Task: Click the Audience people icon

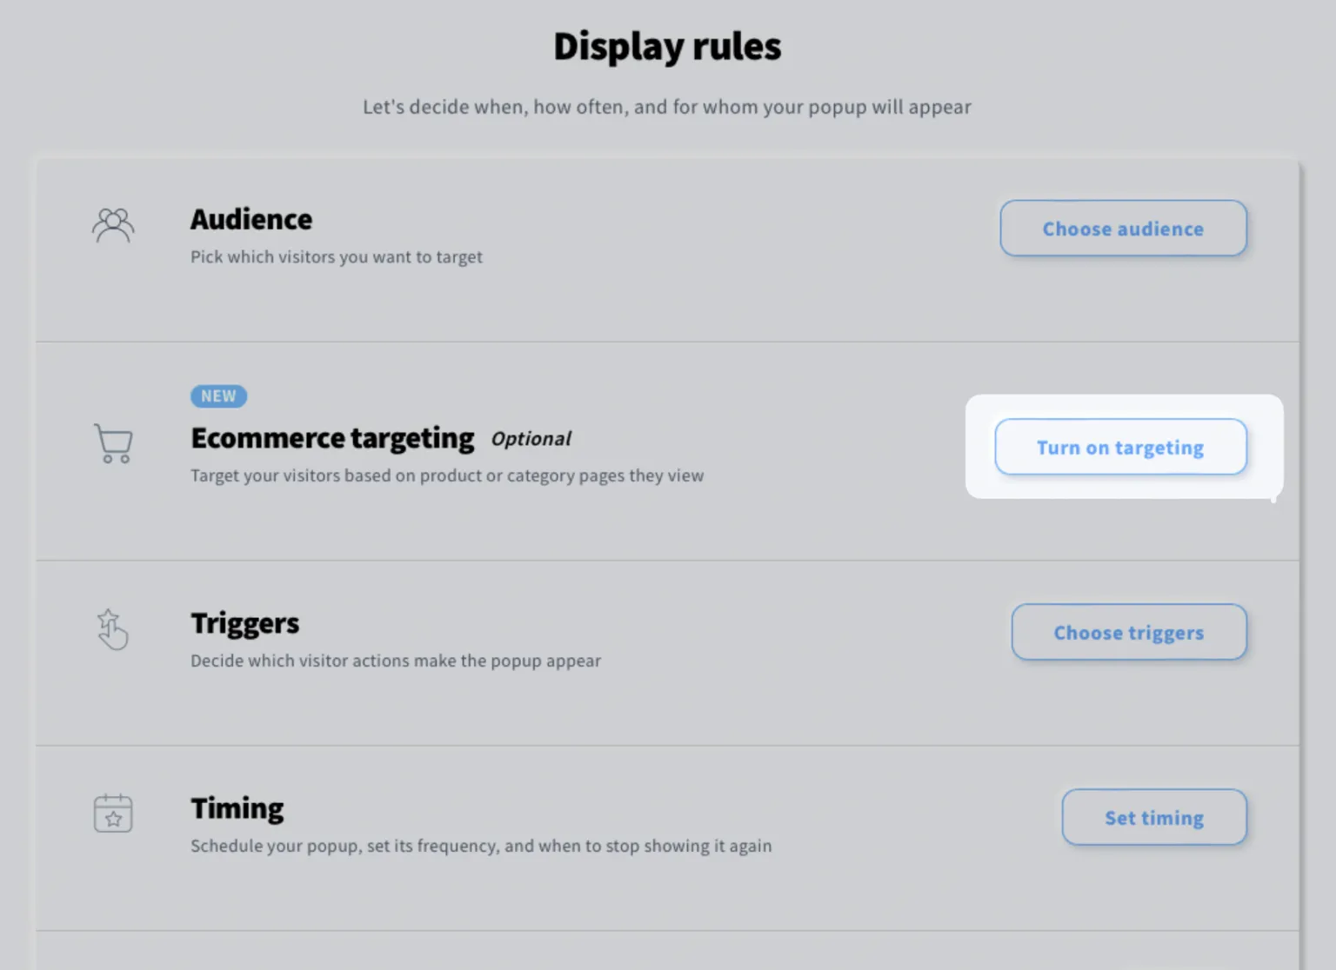Action: [113, 226]
